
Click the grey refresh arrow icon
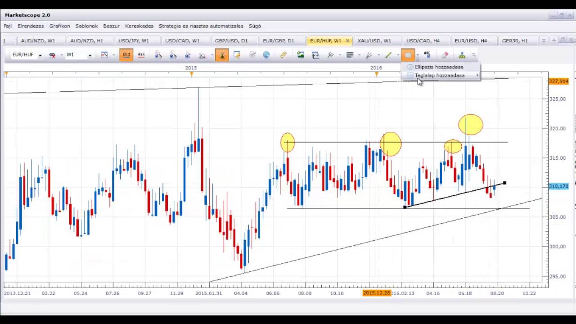click(252, 55)
